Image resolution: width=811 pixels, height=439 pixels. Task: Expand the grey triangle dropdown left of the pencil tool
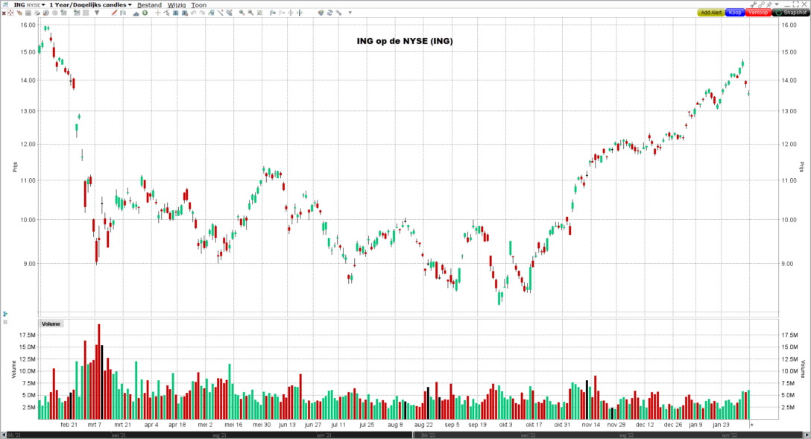(x=97, y=13)
